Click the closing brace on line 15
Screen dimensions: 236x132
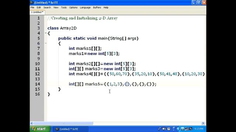59,89
